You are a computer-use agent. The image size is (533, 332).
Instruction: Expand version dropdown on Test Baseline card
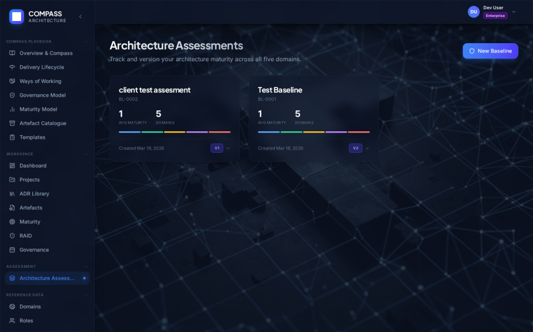pyautogui.click(x=367, y=148)
